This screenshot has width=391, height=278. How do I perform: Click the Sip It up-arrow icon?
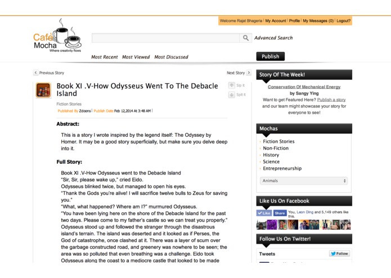pos(231,86)
